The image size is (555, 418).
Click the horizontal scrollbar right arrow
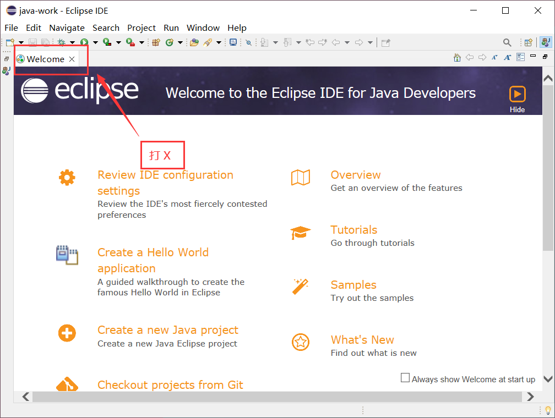click(x=530, y=397)
